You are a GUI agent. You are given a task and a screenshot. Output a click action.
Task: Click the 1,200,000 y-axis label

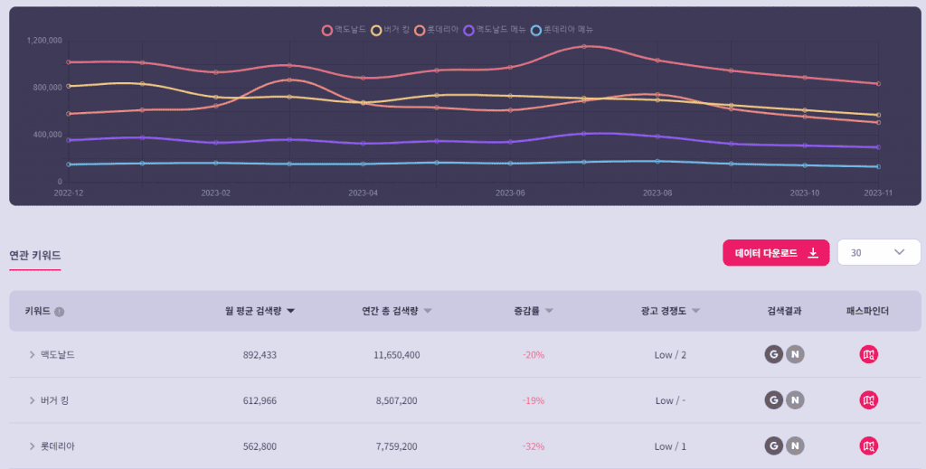coord(44,41)
